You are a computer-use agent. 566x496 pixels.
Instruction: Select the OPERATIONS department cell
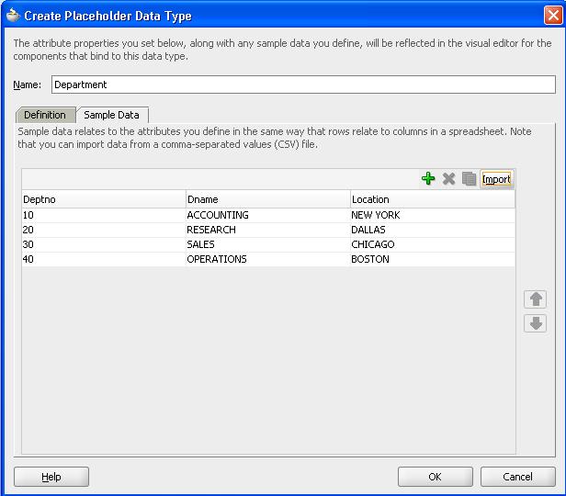217,259
